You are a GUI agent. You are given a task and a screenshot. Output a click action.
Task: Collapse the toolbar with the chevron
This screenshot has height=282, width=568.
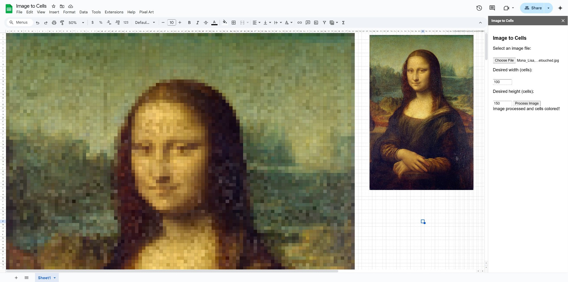[x=480, y=23]
